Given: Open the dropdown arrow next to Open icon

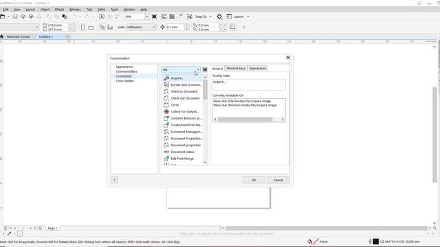Looking at the screenshot, I should click(x=8, y=16).
